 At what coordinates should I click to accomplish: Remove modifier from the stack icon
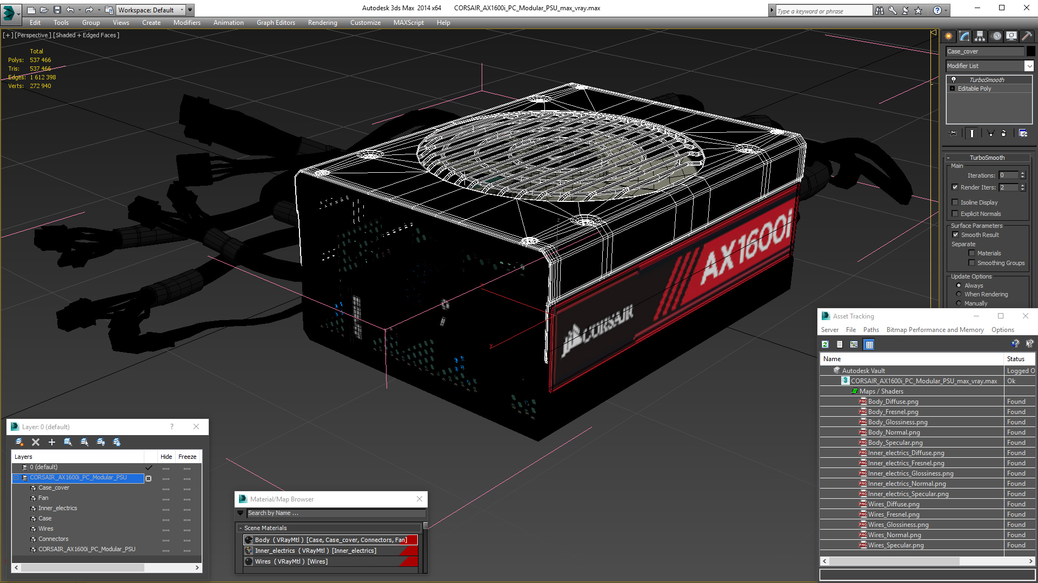coord(1004,133)
